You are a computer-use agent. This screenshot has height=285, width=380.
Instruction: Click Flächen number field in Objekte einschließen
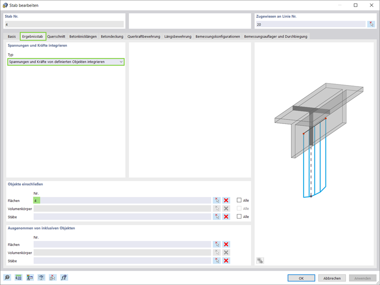122,200
